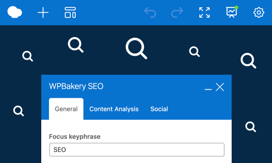Add a new element with plus icon
This screenshot has height=163, width=272.
pos(43,13)
